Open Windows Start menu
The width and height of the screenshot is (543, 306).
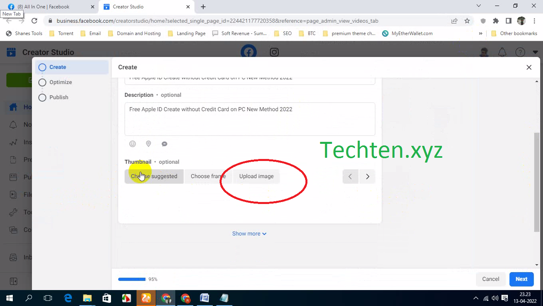coord(9,298)
